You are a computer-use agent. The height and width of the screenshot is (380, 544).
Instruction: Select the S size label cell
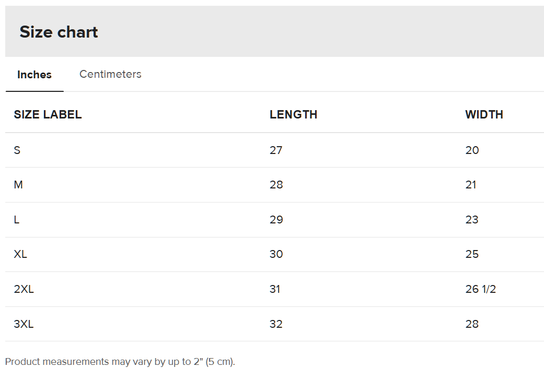pyautogui.click(x=17, y=150)
